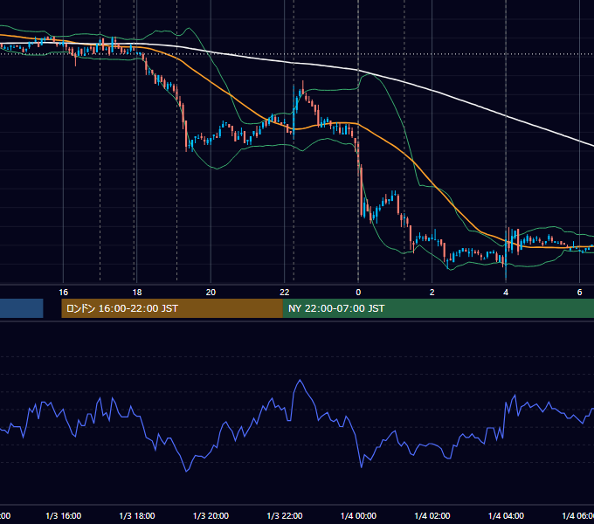Click the 20 hour label on the price chart axis

pyautogui.click(x=211, y=293)
